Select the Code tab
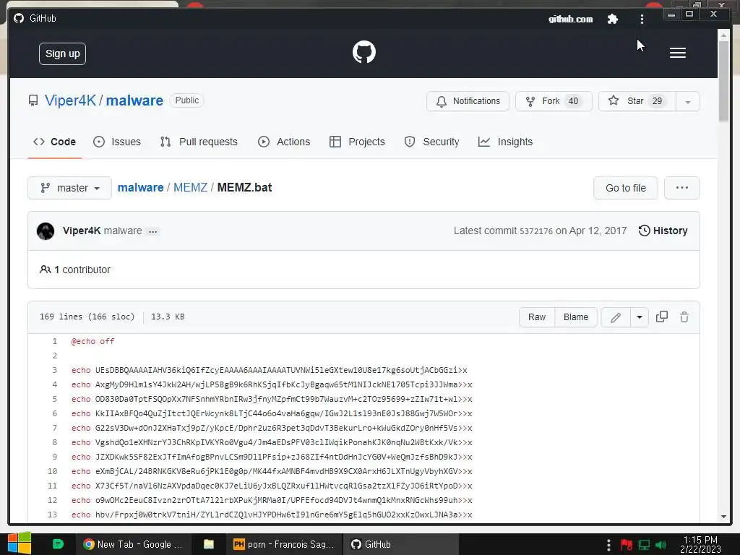This screenshot has width=740, height=555. tap(55, 142)
